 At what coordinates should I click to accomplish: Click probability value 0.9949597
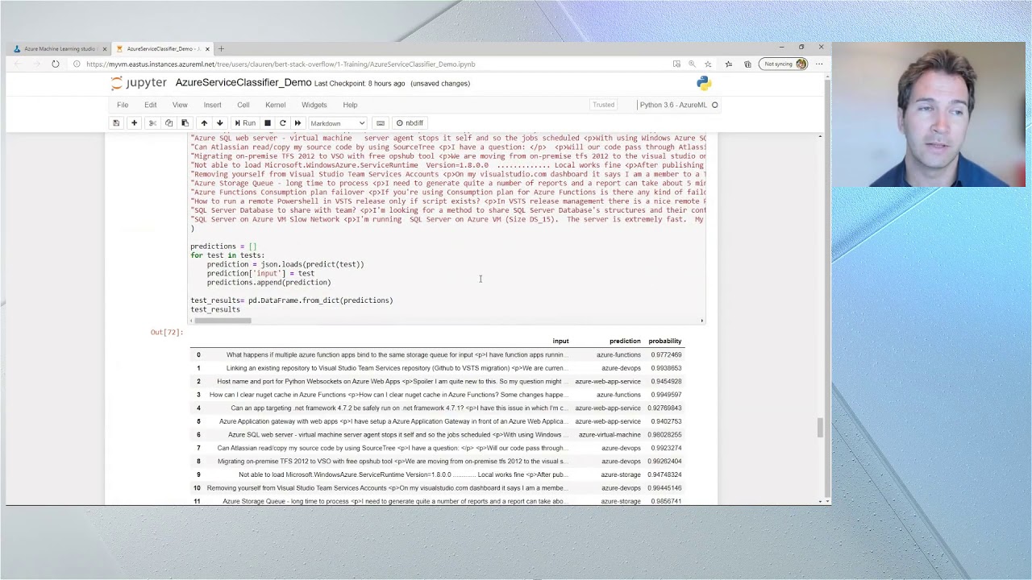[x=665, y=395]
